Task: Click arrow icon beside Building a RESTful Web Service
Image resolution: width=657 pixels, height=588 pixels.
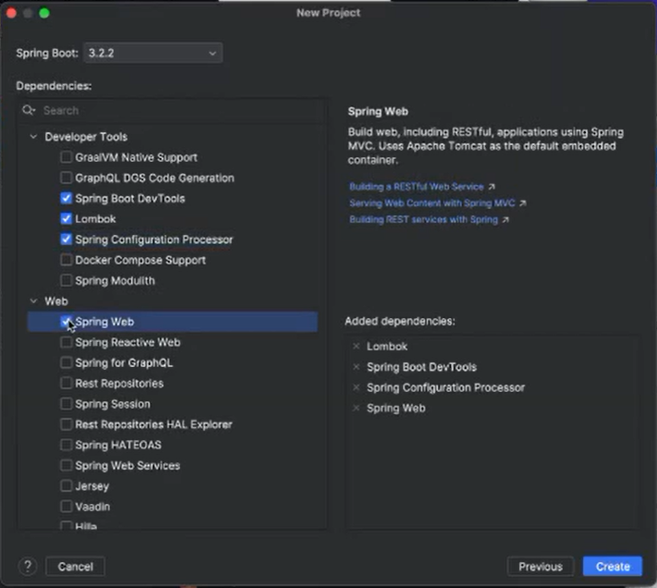Action: (x=492, y=187)
